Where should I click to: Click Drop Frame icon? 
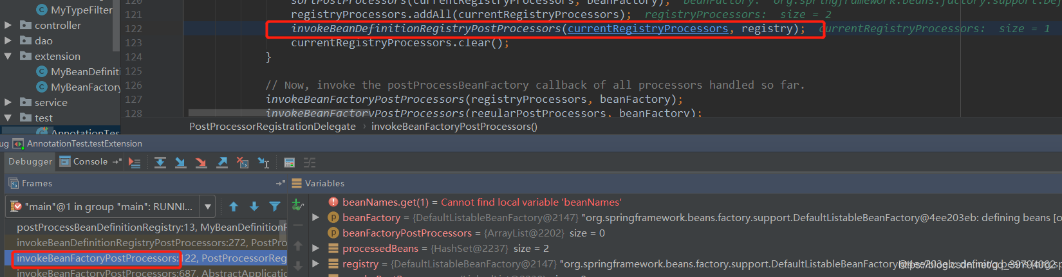tap(243, 163)
